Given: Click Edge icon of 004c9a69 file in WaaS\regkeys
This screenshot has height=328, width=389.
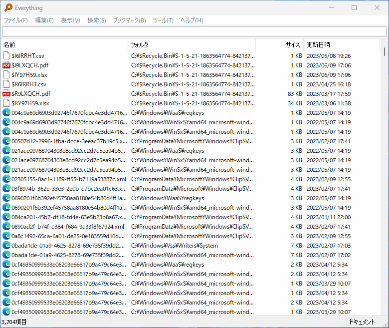Looking at the screenshot, I should click(6, 113).
